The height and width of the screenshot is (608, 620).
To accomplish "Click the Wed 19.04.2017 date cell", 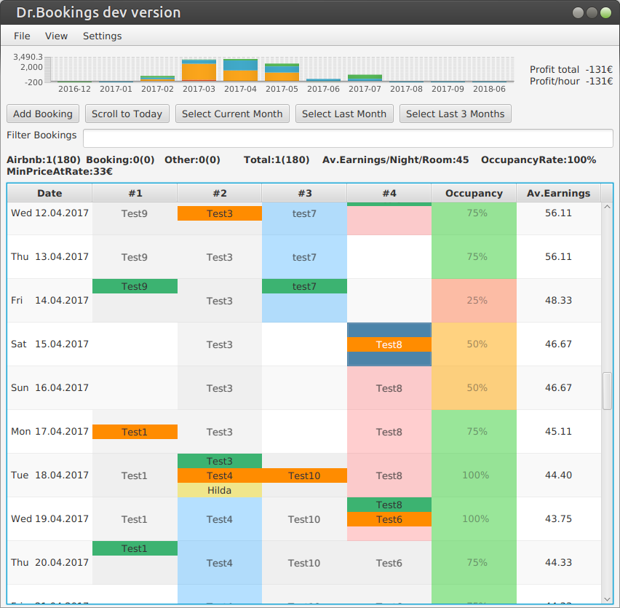I will point(49,518).
